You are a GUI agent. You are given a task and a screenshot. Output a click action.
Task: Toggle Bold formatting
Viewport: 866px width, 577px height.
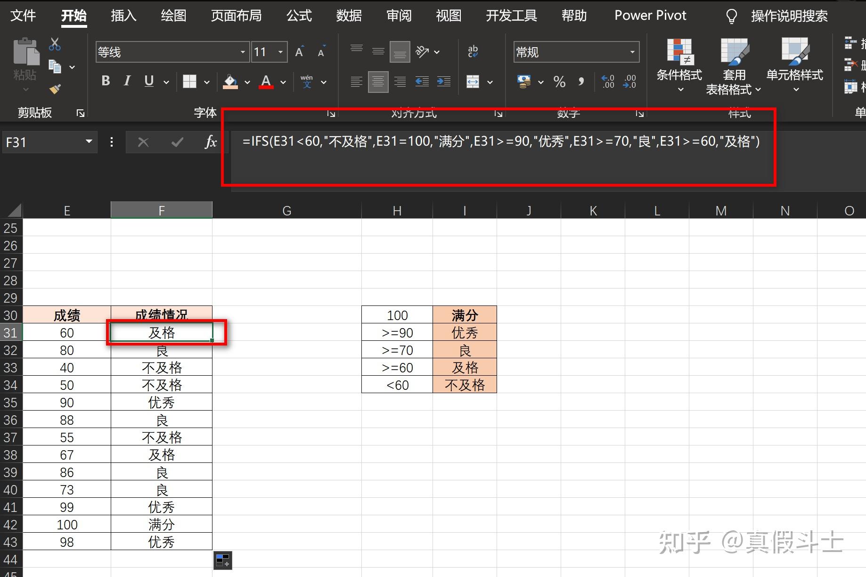click(106, 82)
